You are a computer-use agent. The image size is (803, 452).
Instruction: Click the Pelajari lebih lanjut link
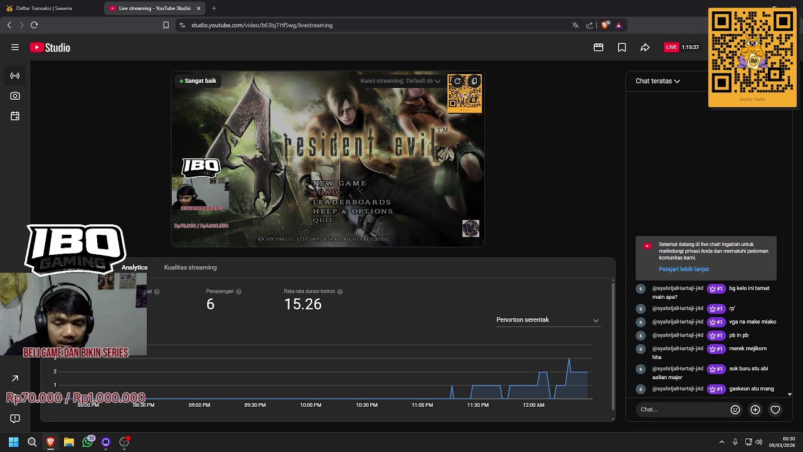coord(684,269)
